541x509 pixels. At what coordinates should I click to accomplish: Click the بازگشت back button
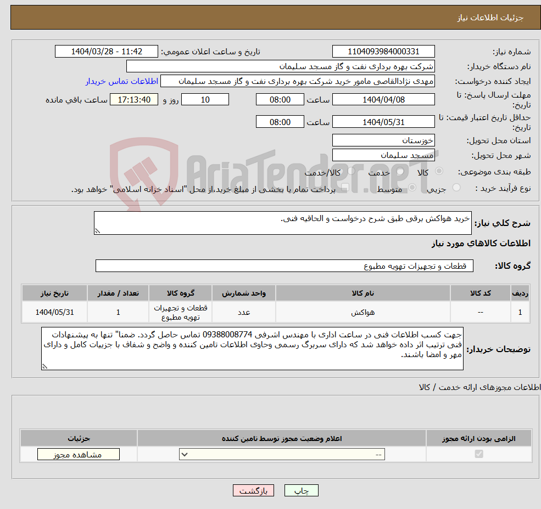tap(253, 490)
